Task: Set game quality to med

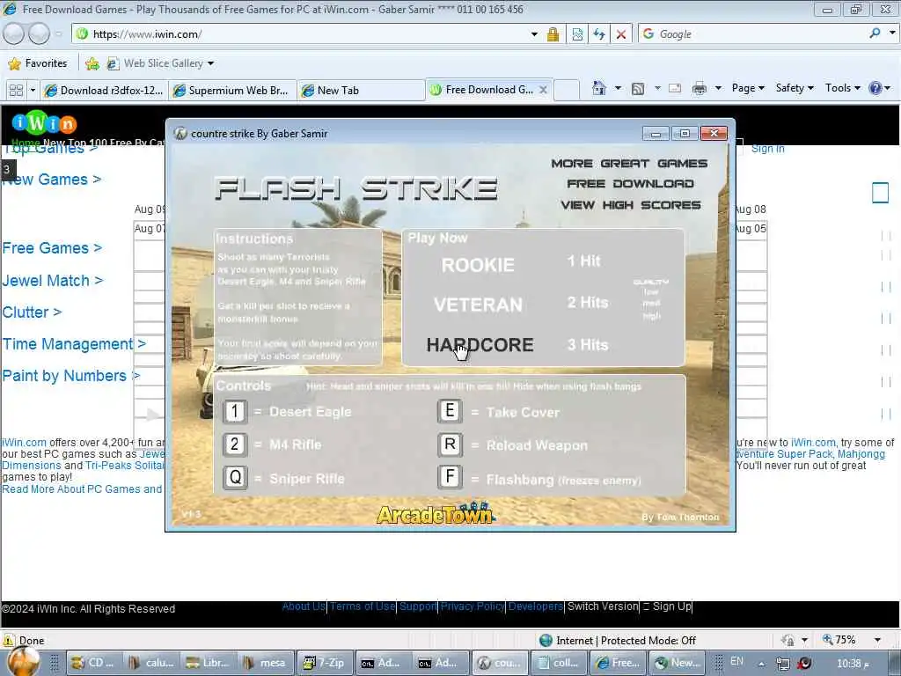Action: tap(652, 303)
